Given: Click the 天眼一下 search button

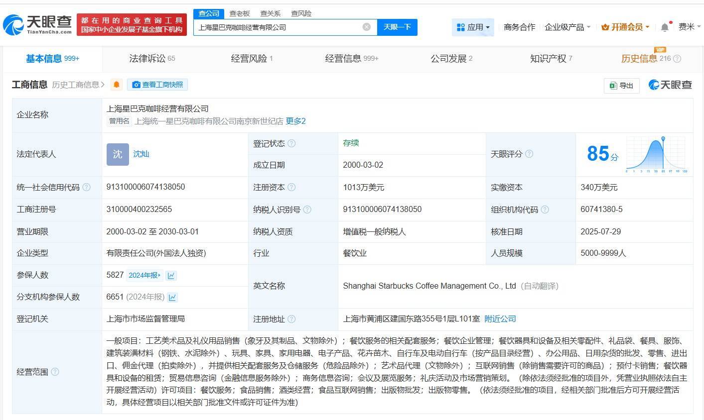Looking at the screenshot, I should tap(397, 27).
